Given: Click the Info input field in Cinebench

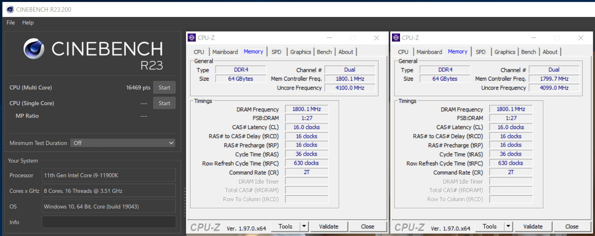Looking at the screenshot, I should pos(109,222).
